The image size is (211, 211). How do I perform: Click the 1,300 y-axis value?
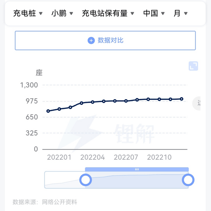29,85
